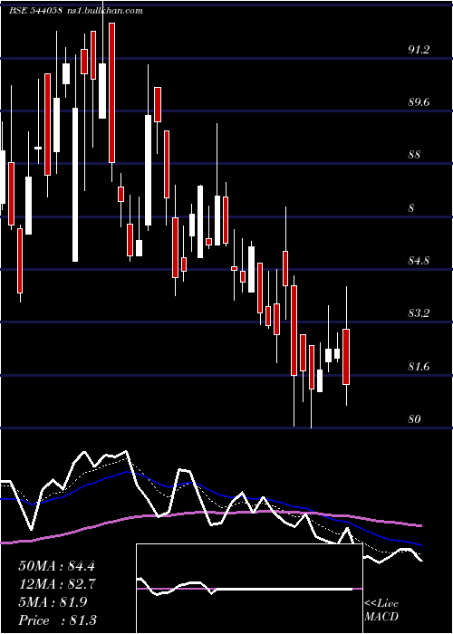Click the BSE 544058 ticker label

[35, 11]
